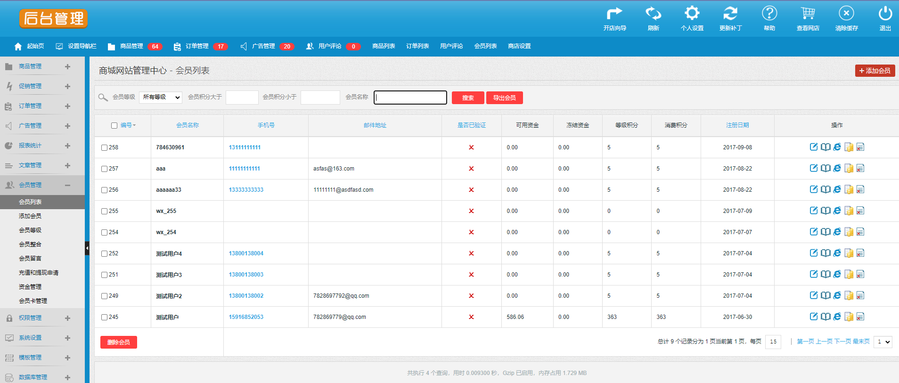Click the 查看网店 shopping cart icon

click(808, 13)
